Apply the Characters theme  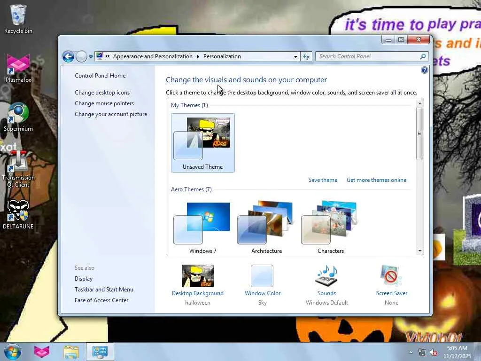[x=330, y=227]
